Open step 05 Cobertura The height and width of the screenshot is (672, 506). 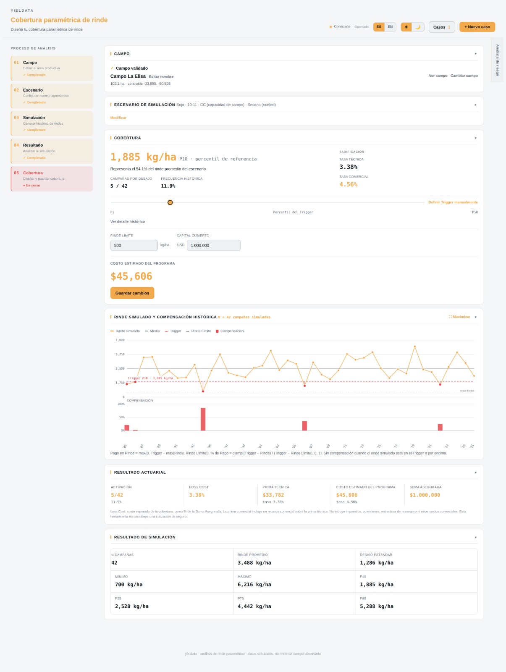[52, 179]
